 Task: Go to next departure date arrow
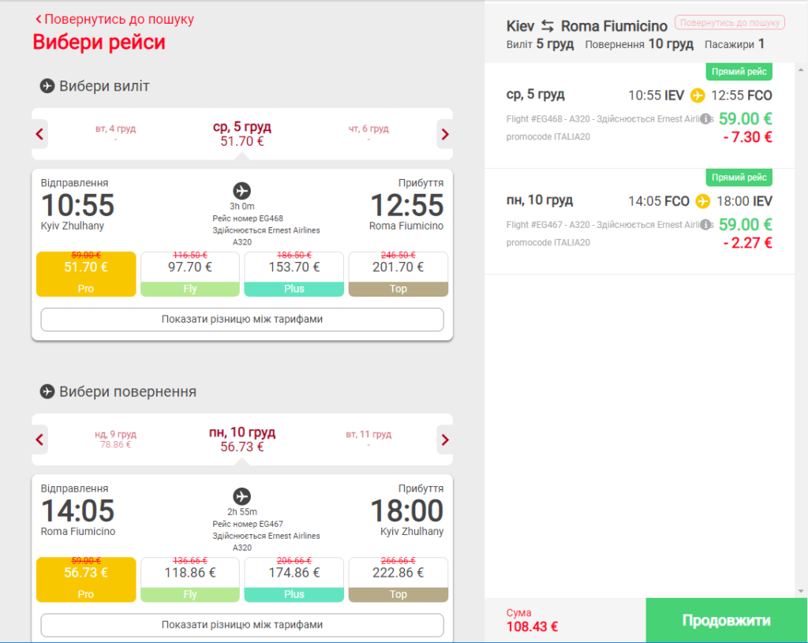[x=445, y=134]
